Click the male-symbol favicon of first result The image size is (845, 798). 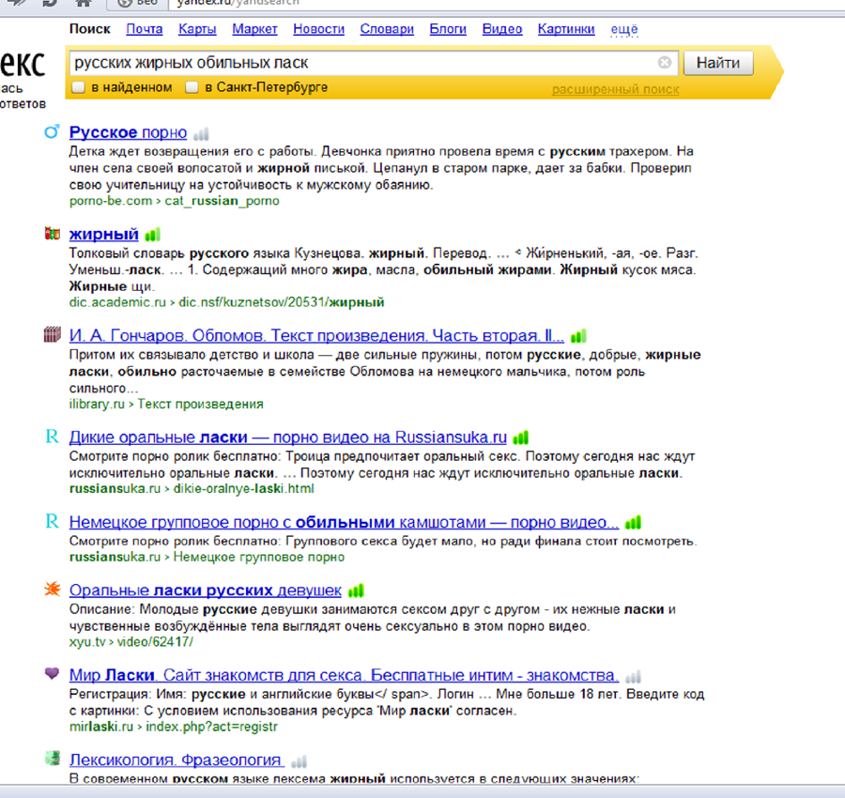52,131
